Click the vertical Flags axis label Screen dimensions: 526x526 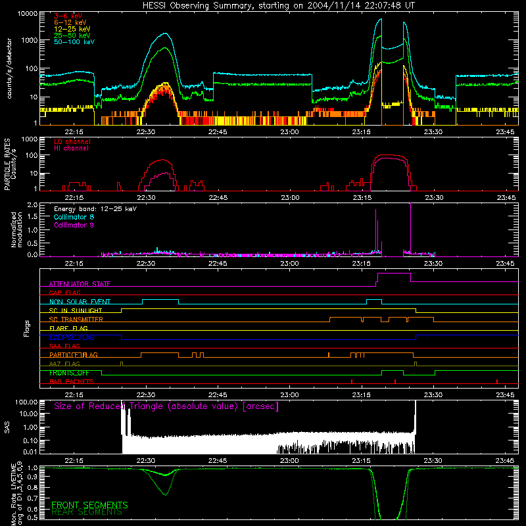[x=26, y=328]
